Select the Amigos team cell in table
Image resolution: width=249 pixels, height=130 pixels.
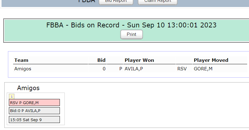50,69
